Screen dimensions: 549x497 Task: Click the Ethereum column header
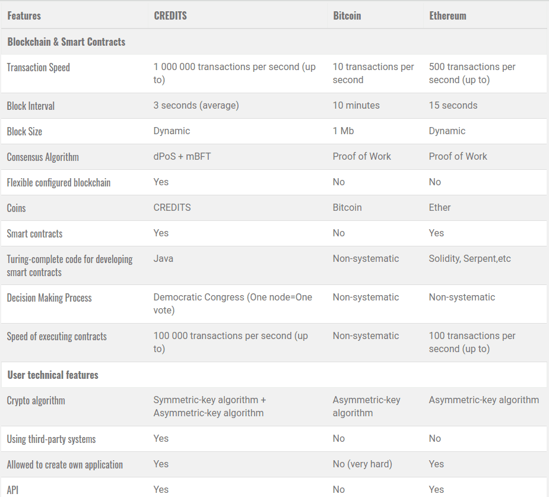pos(448,16)
